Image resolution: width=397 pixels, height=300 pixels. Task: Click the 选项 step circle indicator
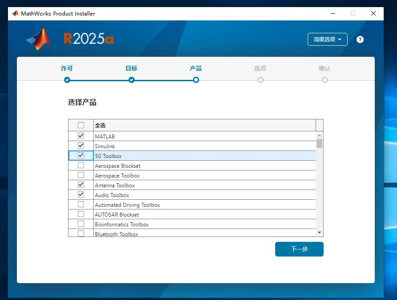pos(261,80)
